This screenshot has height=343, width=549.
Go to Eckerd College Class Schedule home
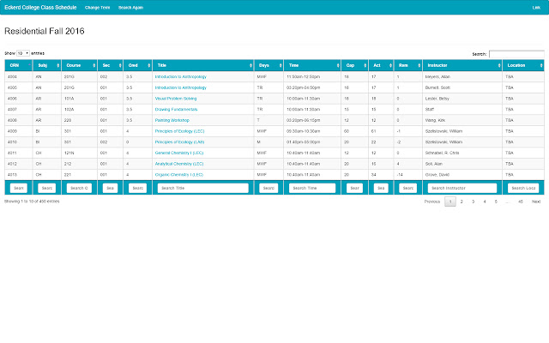pos(40,8)
